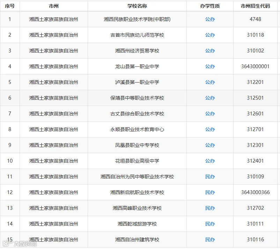The height and width of the screenshot is (249, 280).
Task: Click 民办 in 湘西高峰职业技术学校 row
Action: tap(210, 208)
